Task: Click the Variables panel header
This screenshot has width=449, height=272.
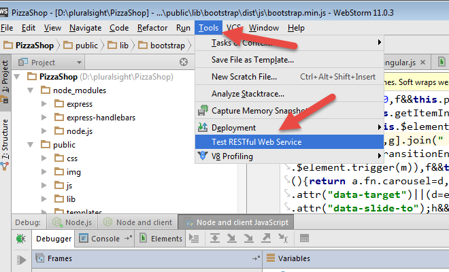Action: tap(356, 258)
